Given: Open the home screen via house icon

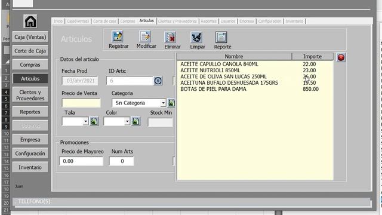Looking at the screenshot, I should (x=30, y=21).
